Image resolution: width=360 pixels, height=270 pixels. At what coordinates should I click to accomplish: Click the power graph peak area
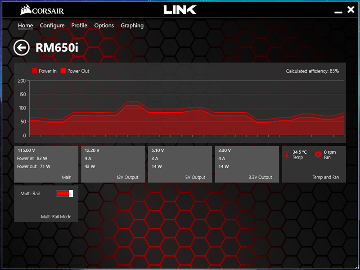pos(132,103)
